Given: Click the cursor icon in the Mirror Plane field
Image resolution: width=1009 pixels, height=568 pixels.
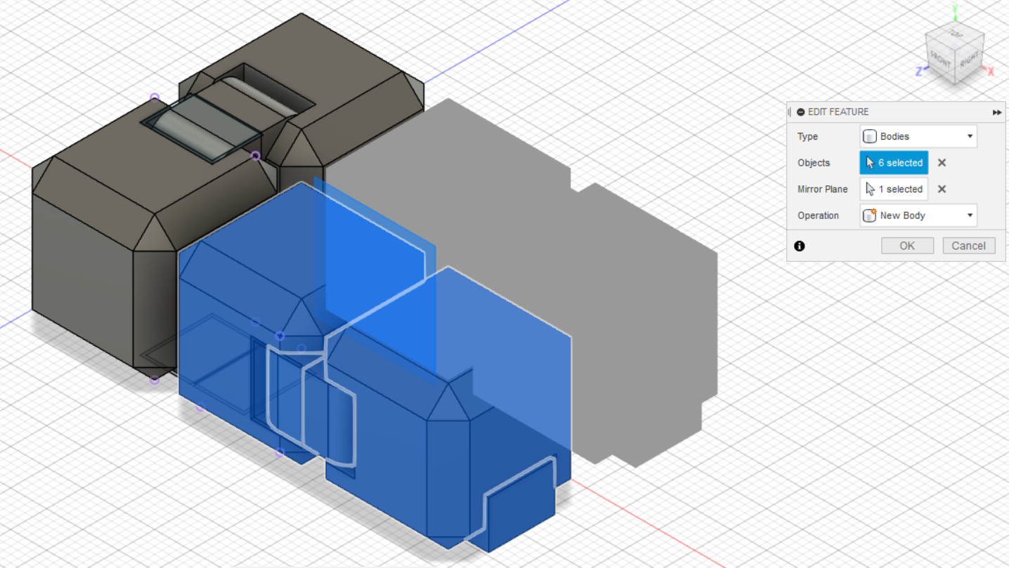Looking at the screenshot, I should (870, 189).
